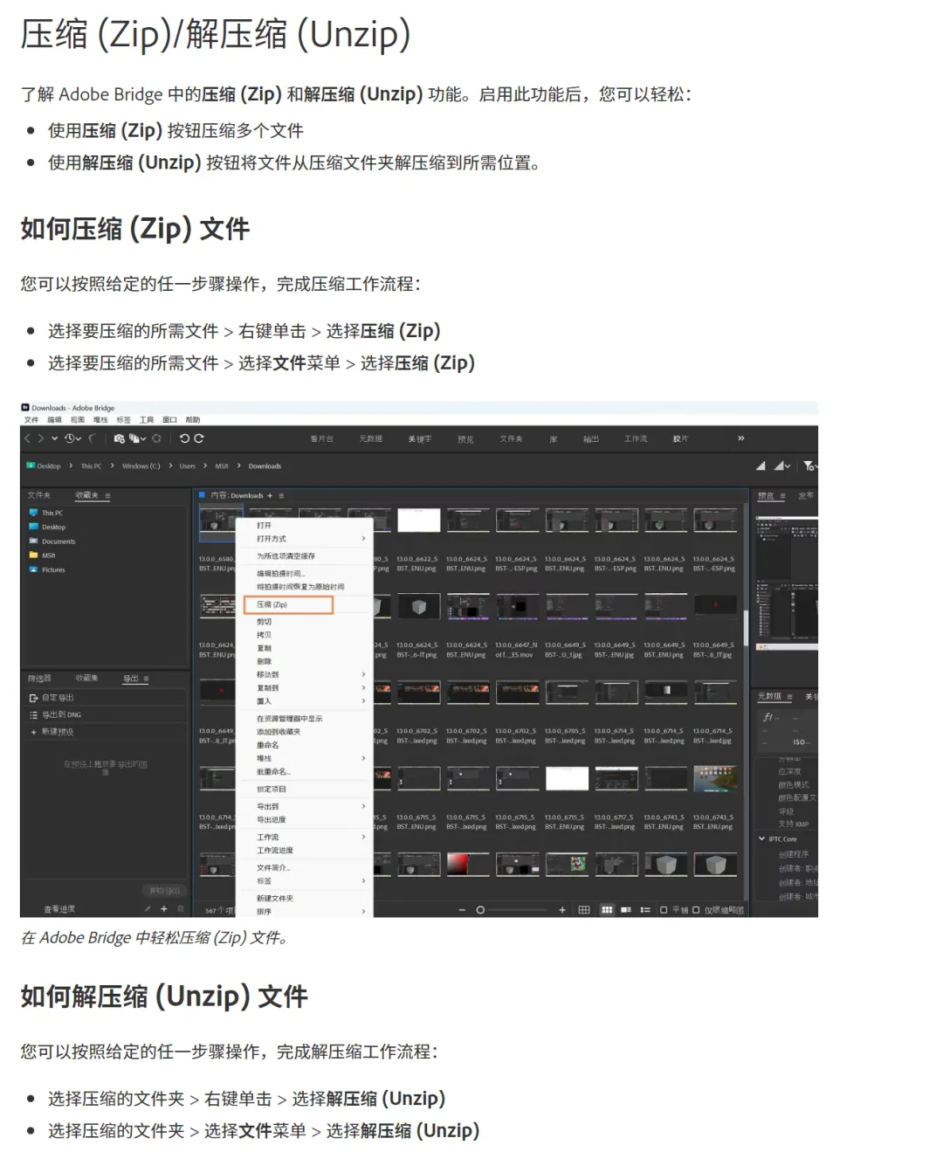
Task: Click plus icon beside 内容: Downloads
Action: point(270,495)
